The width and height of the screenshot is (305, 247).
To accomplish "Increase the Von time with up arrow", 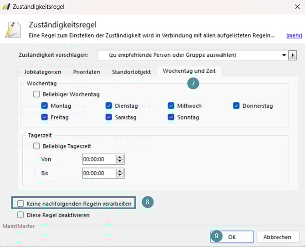I will pyautogui.click(x=120, y=157).
